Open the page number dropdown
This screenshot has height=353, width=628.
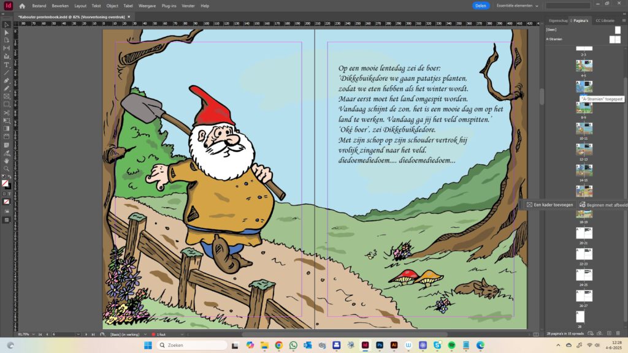[78, 335]
